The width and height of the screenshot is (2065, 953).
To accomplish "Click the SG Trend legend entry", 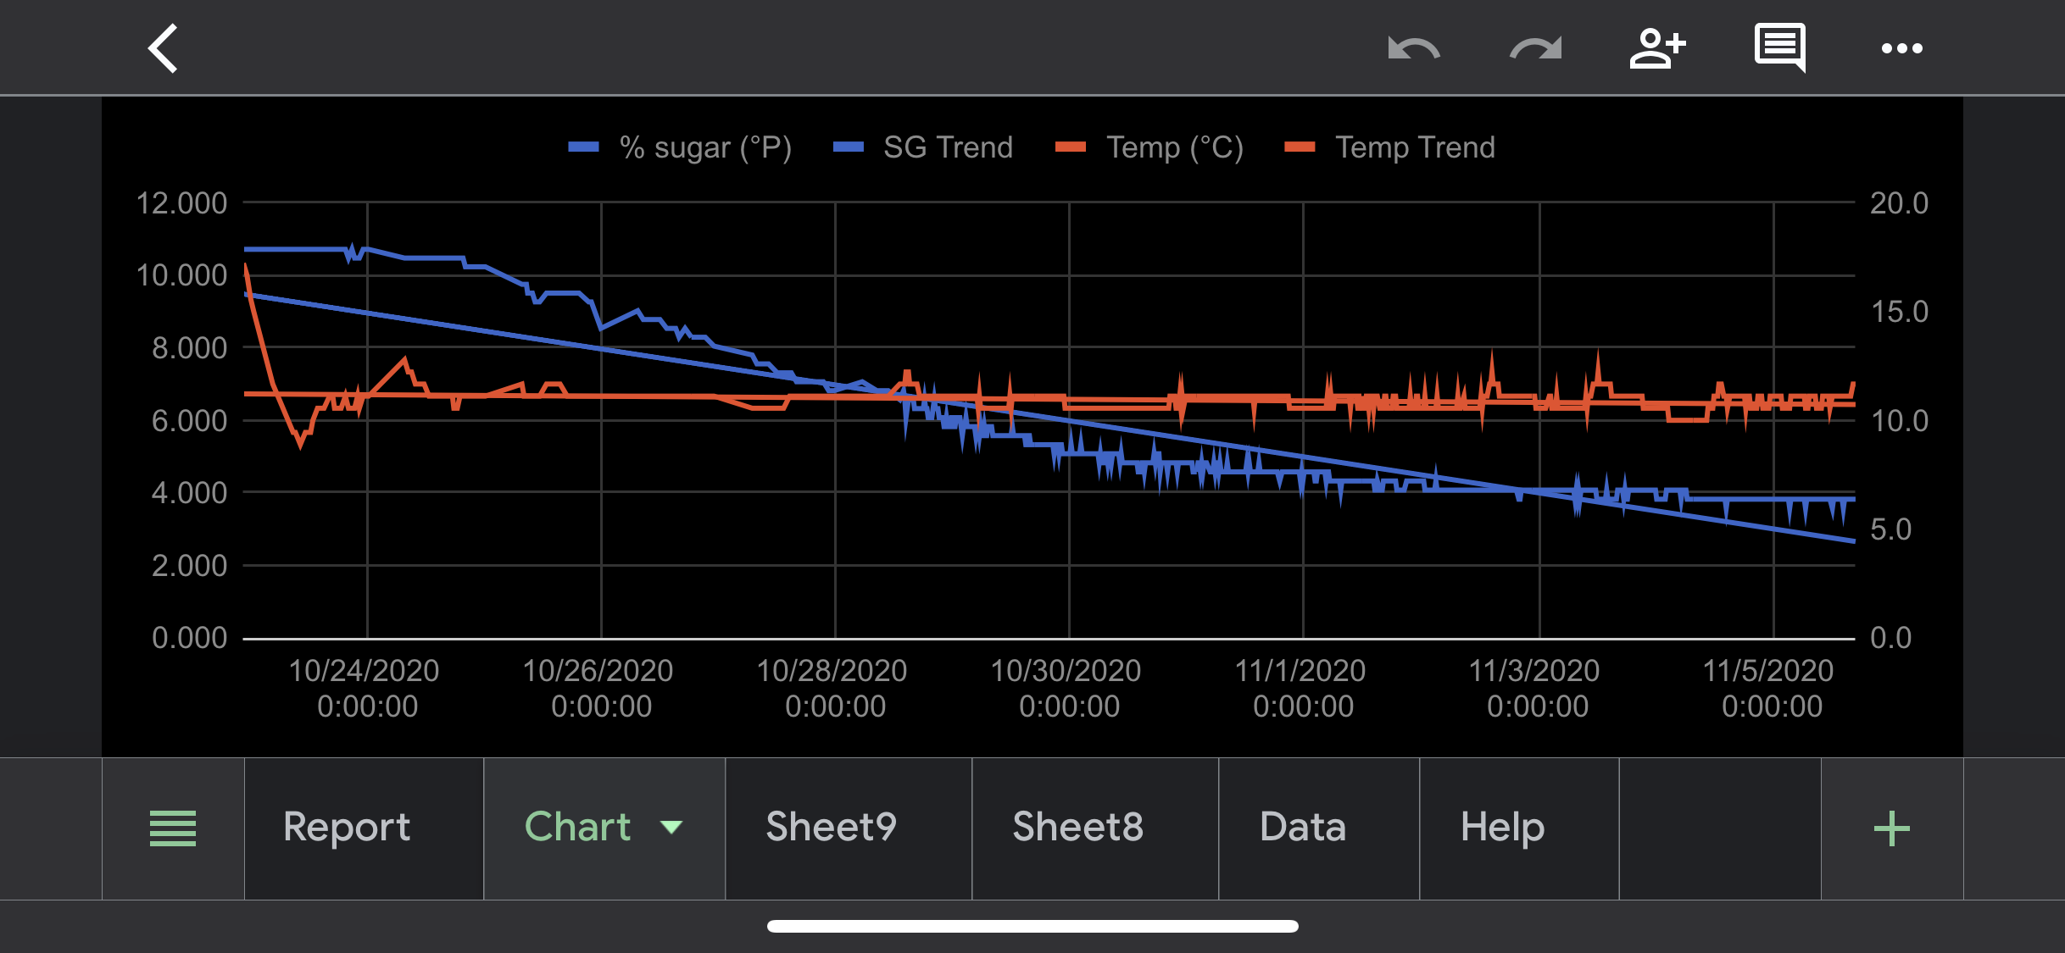I will pyautogui.click(x=947, y=147).
